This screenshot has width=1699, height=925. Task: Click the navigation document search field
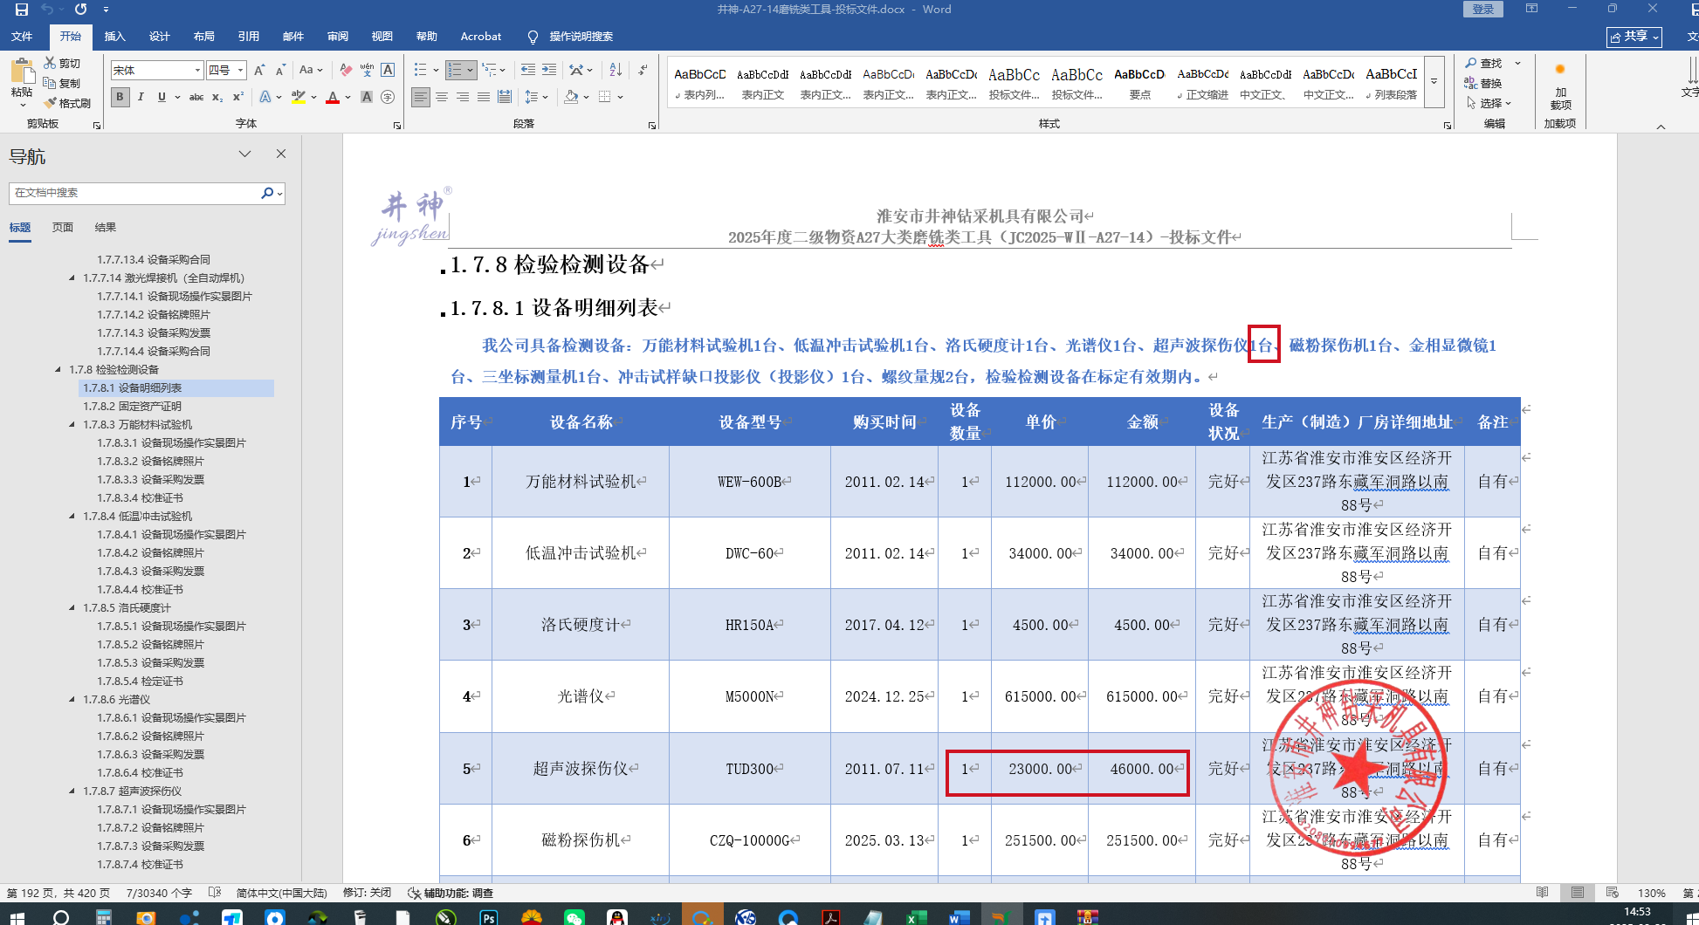[135, 193]
